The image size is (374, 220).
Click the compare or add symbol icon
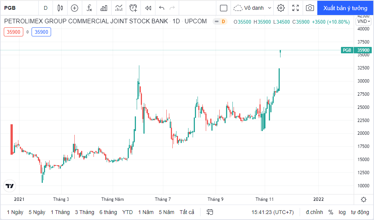[x=74, y=8]
